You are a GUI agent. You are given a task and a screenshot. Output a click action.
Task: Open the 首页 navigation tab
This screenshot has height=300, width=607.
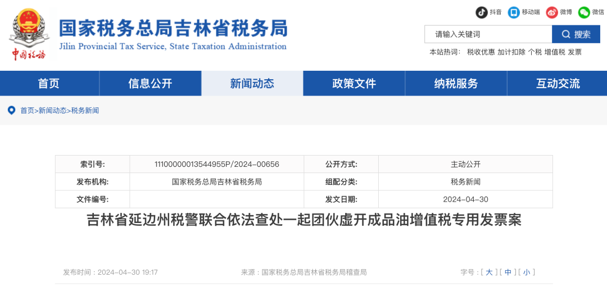coord(49,83)
